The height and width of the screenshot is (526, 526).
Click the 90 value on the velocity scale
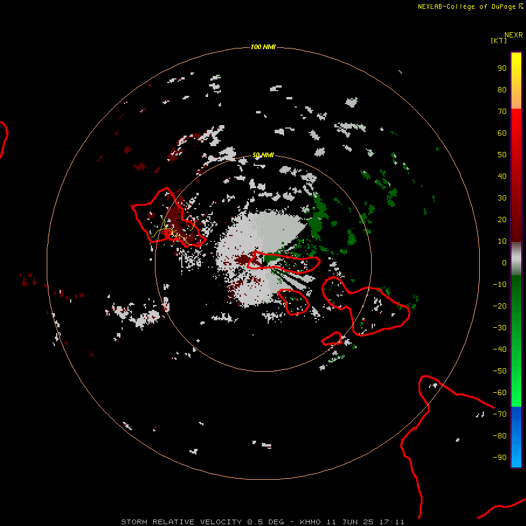click(502, 68)
